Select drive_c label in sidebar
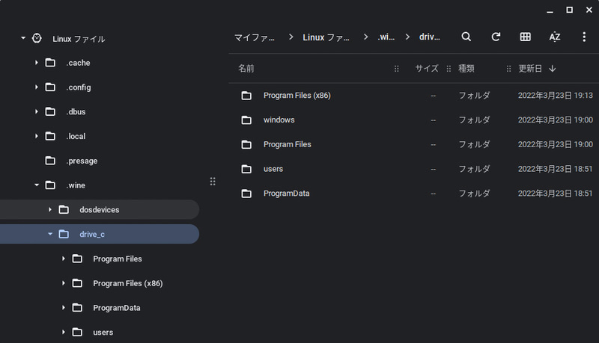This screenshot has width=599, height=343. pyautogui.click(x=92, y=235)
